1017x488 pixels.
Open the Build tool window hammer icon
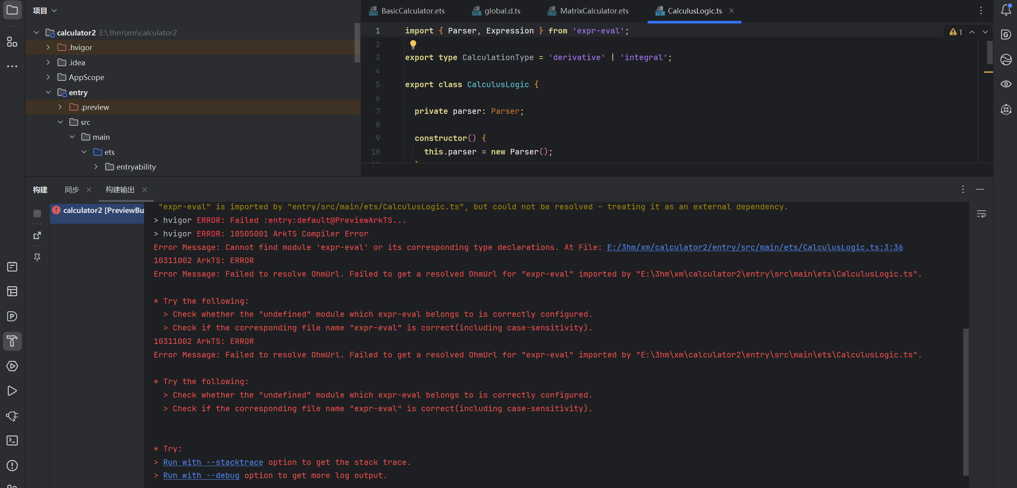[12, 341]
